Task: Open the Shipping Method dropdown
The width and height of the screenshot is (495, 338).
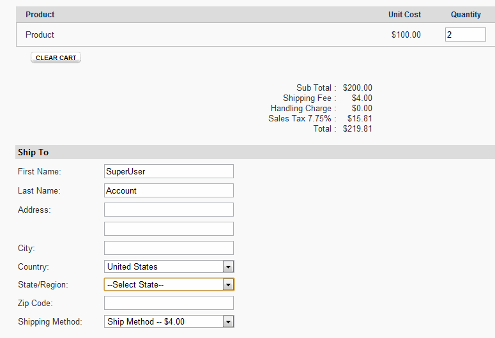Action: click(169, 321)
